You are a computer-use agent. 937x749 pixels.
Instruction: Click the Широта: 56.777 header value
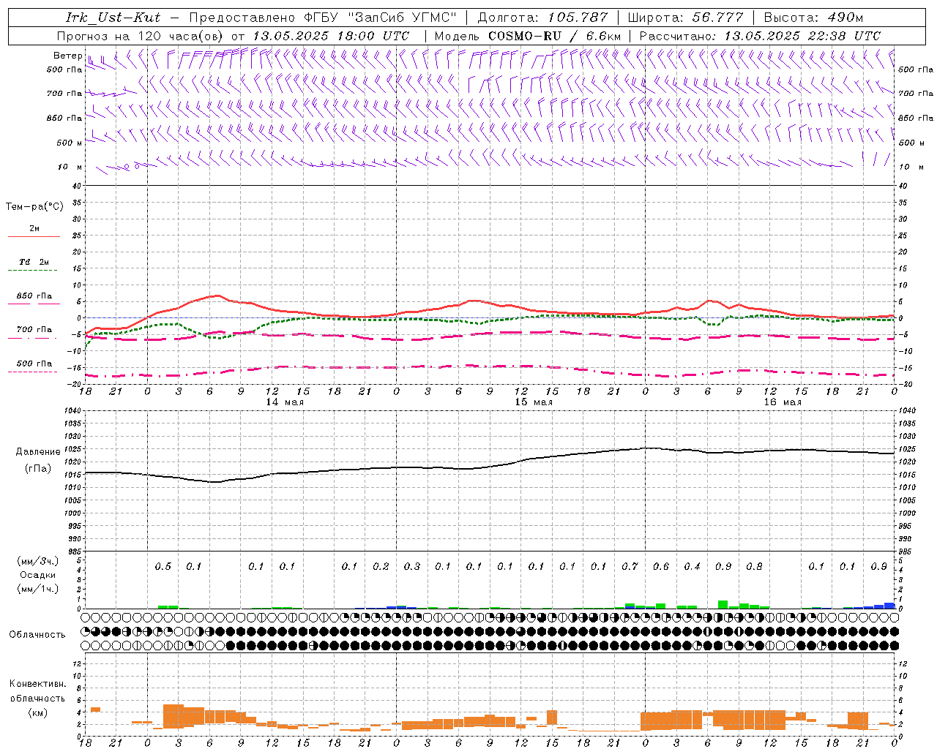pyautogui.click(x=685, y=18)
